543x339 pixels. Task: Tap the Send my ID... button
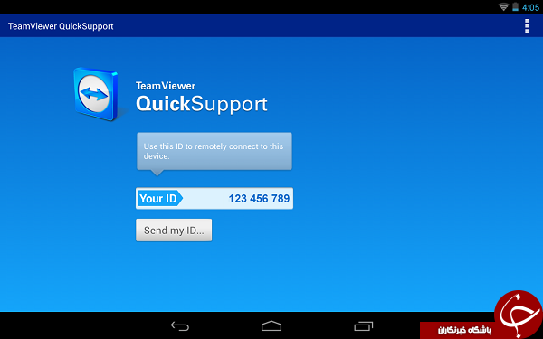(174, 230)
